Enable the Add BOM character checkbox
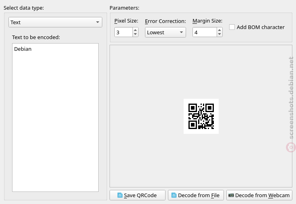This screenshot has width=296, height=204. pos(232,27)
